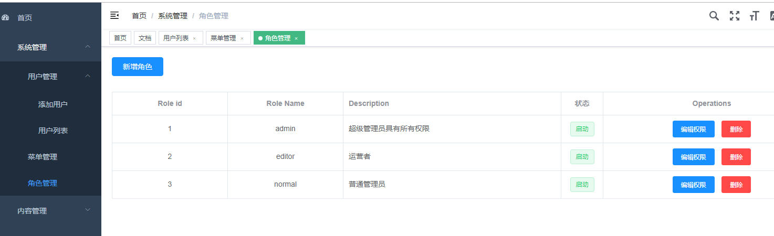The height and width of the screenshot is (236, 774).
Task: Switch to the 文档 tab
Action: point(145,38)
